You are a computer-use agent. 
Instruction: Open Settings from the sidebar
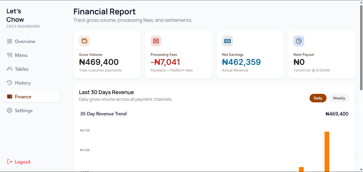coord(32,110)
